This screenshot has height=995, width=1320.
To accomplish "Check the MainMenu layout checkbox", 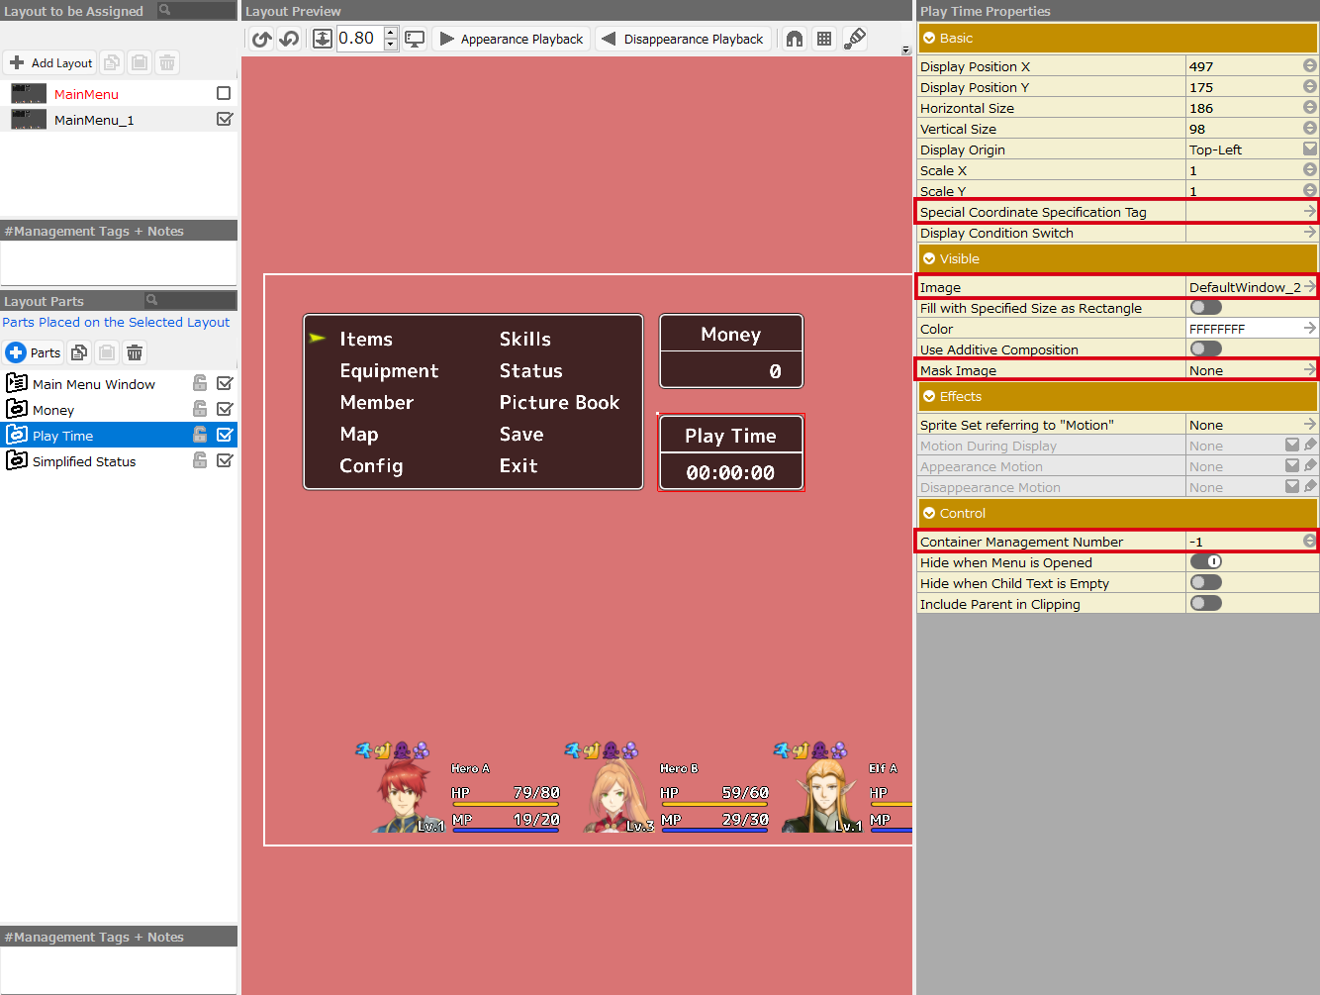I will click(x=225, y=92).
